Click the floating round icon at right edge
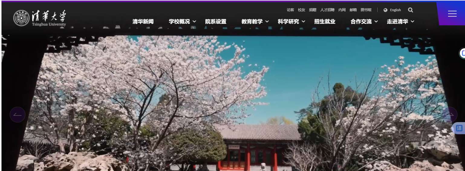This screenshot has height=171, width=465. pos(462,53)
